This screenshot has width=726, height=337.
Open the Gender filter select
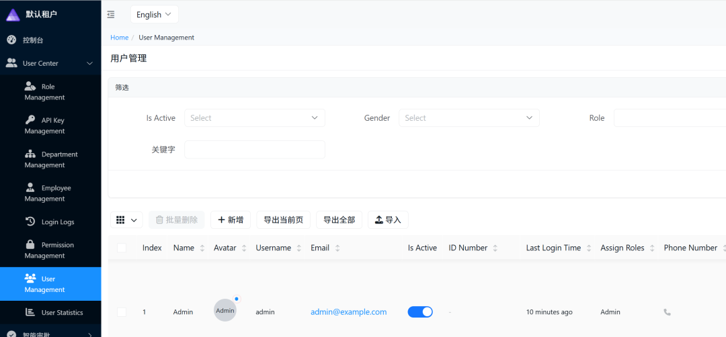tap(469, 118)
